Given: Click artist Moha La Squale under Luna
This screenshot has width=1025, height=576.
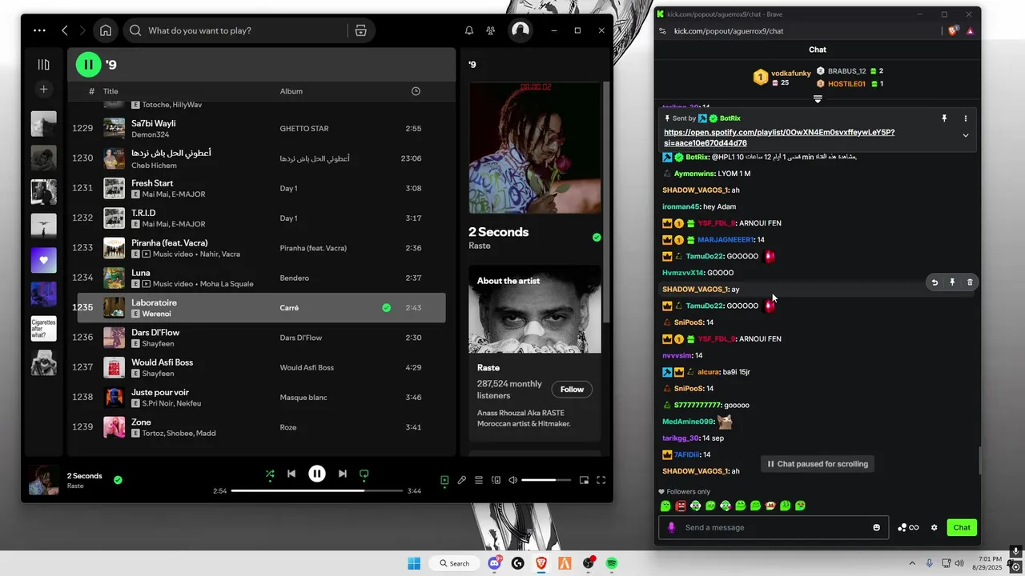Looking at the screenshot, I should click(x=226, y=284).
